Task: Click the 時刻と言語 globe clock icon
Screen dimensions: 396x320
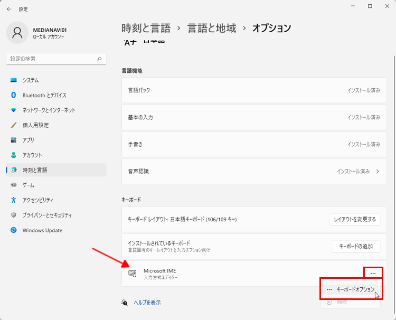Action: tap(14, 170)
